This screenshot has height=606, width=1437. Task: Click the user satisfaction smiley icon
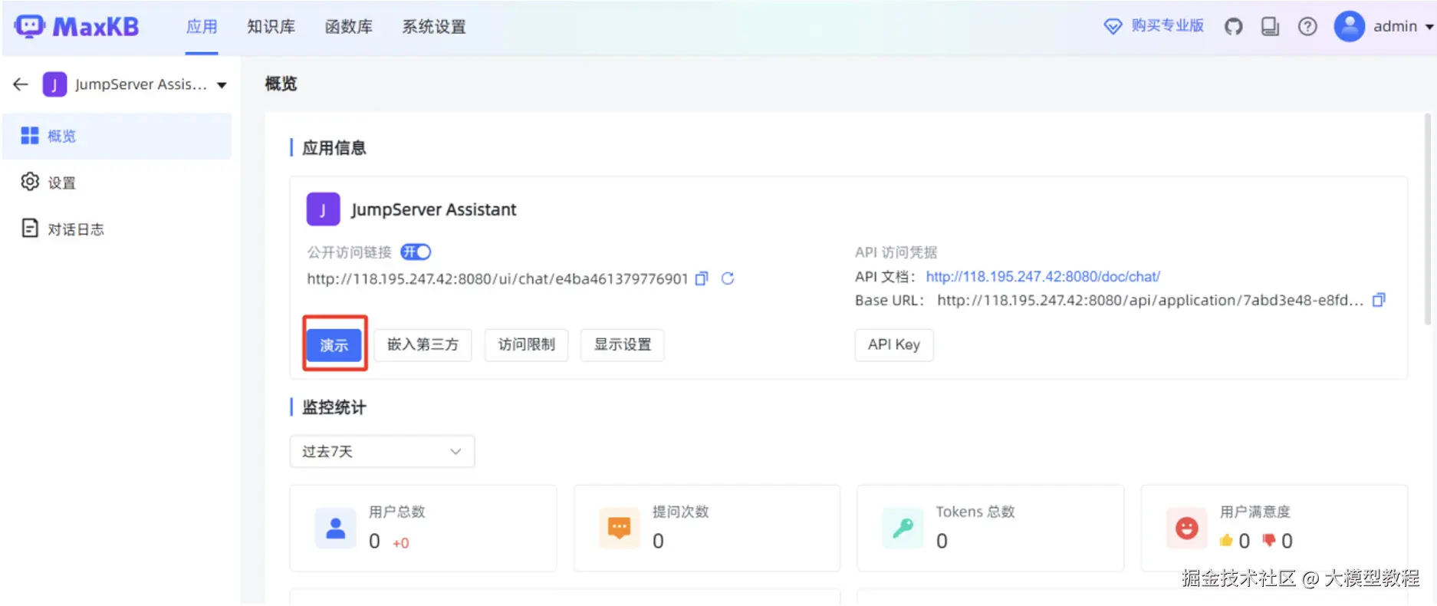(x=1186, y=528)
